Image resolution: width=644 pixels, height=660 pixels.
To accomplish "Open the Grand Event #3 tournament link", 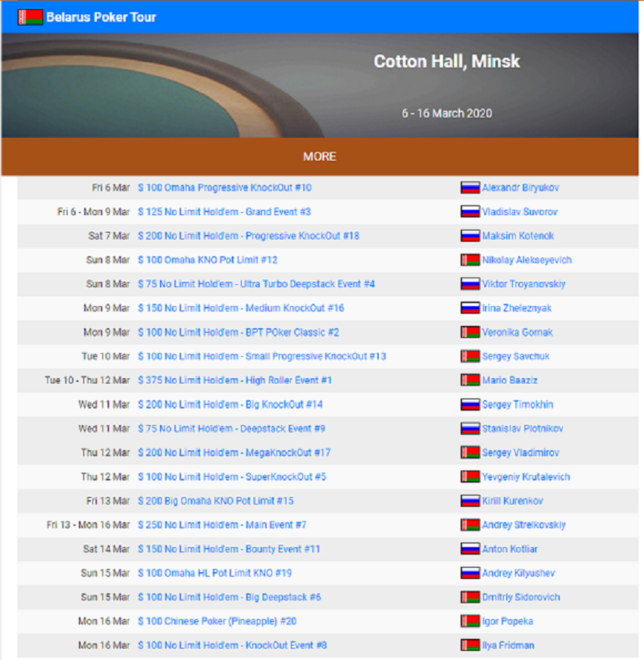I will (224, 211).
